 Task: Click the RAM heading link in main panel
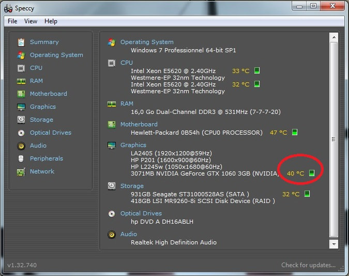tap(127, 104)
